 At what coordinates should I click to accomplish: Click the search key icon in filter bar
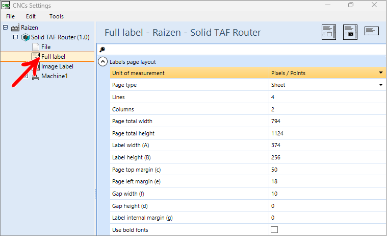coord(102,50)
